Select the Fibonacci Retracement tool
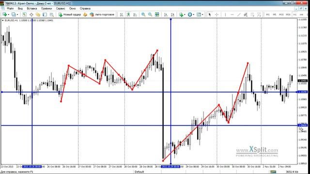This screenshot has width=310, height=174. (252, 14)
